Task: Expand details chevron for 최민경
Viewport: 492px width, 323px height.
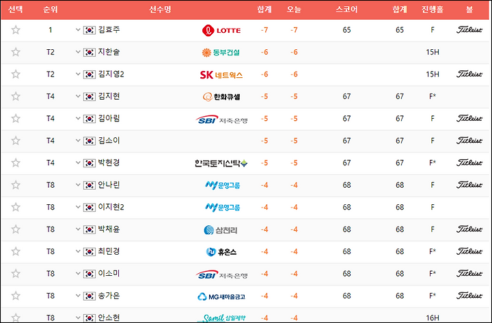Action: coord(78,251)
